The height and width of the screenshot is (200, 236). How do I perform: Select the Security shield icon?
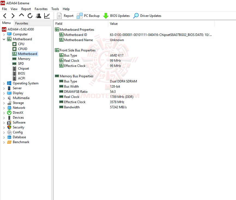9,127
